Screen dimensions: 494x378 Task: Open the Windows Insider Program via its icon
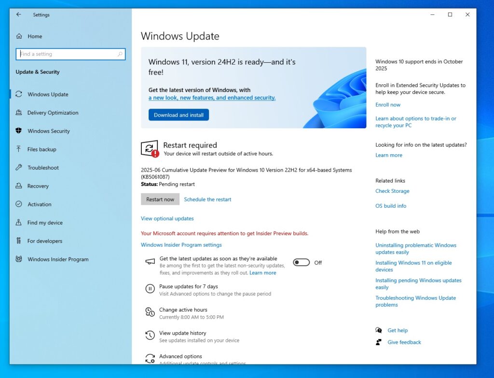[19, 259]
